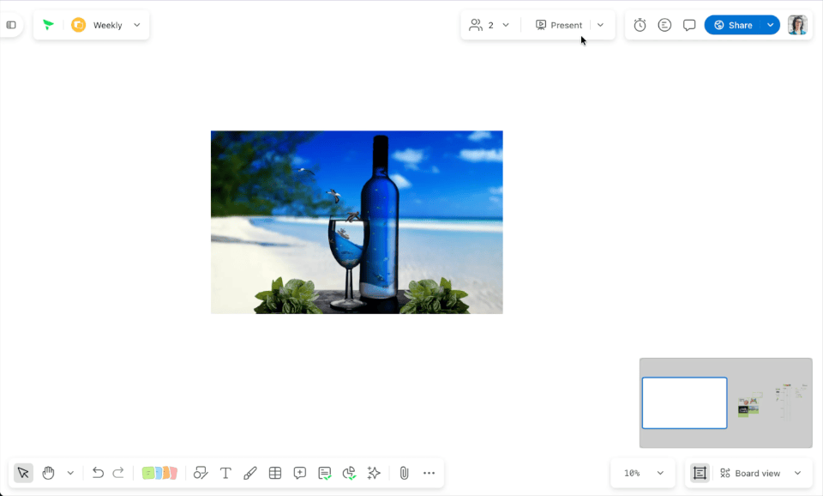Screen dimensions: 823x496
Task: Expand the zoom level dropdown chevron
Action: [660, 473]
